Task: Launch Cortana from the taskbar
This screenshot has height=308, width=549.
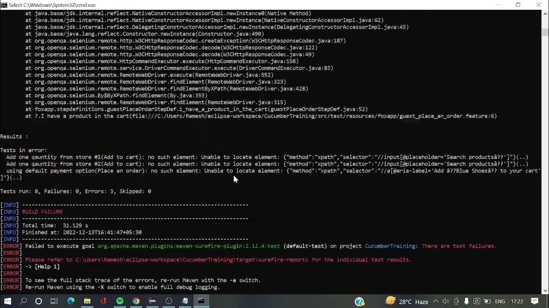Action: [x=39, y=301]
